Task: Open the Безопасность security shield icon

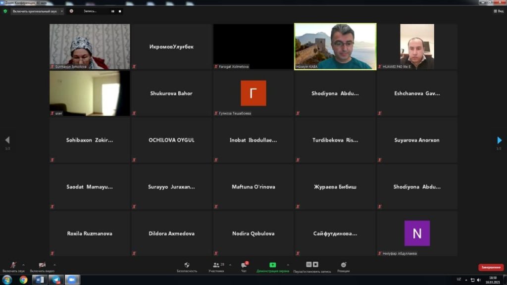Action: pyautogui.click(x=187, y=266)
